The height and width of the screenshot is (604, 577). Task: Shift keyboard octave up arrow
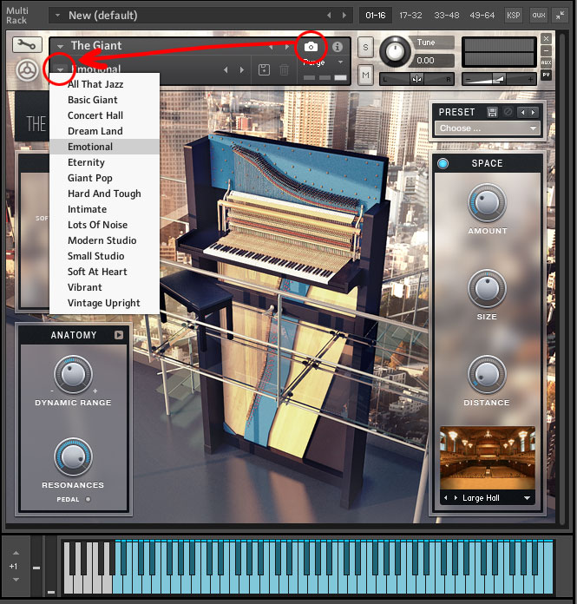pyautogui.click(x=16, y=553)
